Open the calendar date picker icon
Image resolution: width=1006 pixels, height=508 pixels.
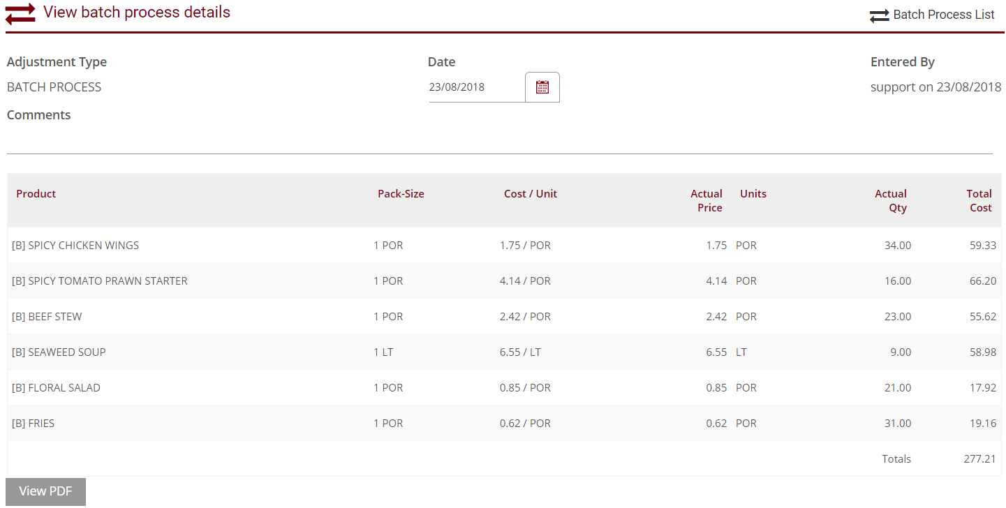(542, 87)
